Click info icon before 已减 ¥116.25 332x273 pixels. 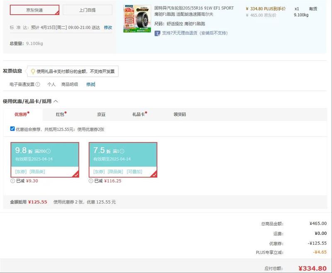click(91, 180)
